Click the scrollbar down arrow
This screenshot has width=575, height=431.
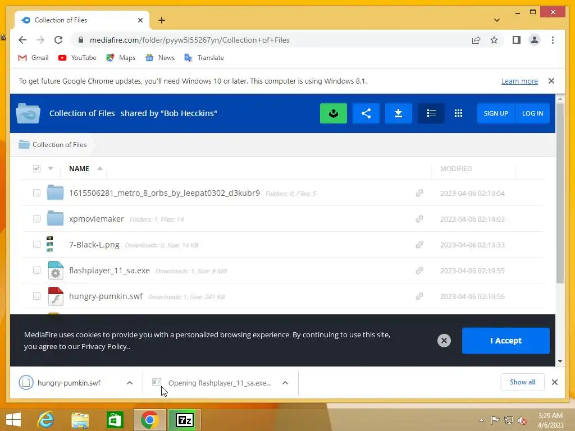[x=560, y=361]
